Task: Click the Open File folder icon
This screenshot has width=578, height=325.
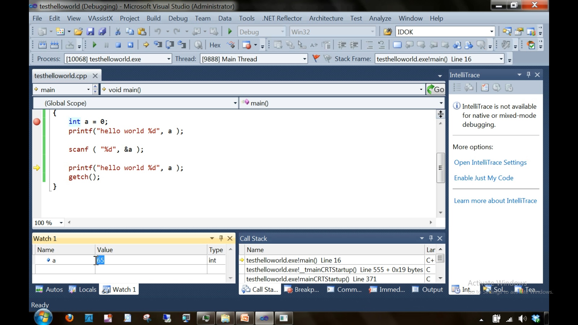Action: point(78,32)
